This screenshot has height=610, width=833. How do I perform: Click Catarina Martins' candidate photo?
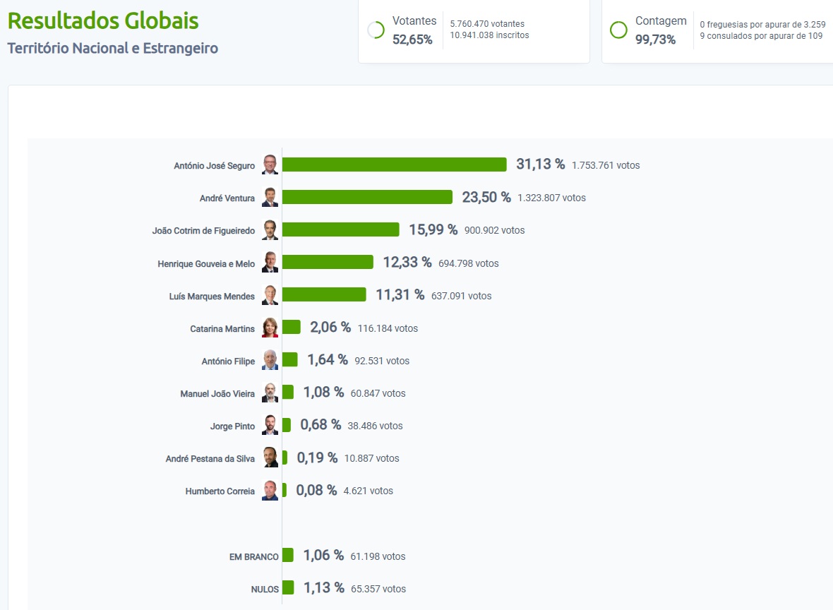270,328
